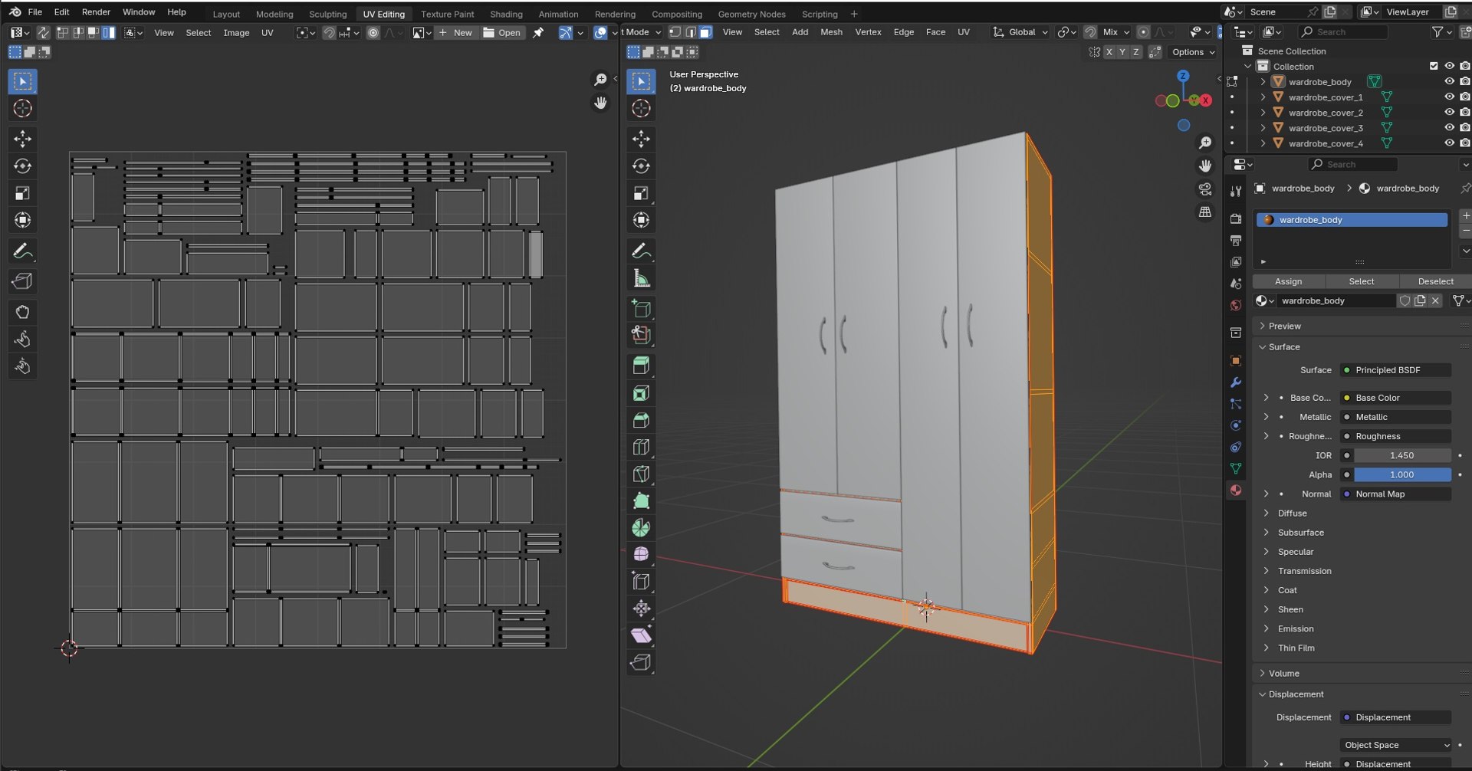The height and width of the screenshot is (771, 1472).
Task: Activate the Inset Faces tool
Action: click(x=641, y=393)
